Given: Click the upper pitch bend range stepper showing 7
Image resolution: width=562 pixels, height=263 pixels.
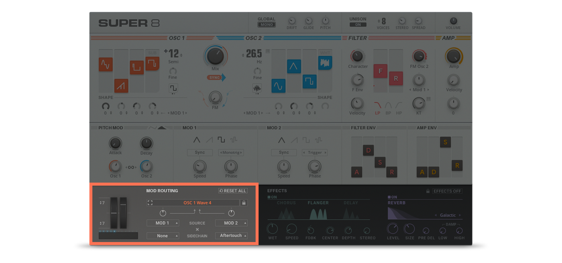Looking at the screenshot, I should [102, 203].
